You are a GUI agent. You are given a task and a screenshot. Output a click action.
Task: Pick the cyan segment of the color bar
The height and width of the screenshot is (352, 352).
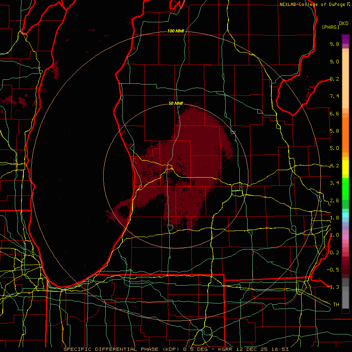(x=345, y=215)
